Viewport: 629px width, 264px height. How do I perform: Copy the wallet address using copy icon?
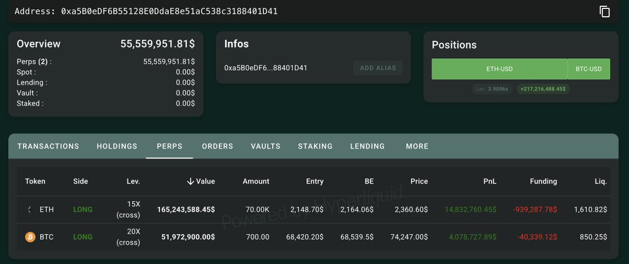click(x=604, y=12)
